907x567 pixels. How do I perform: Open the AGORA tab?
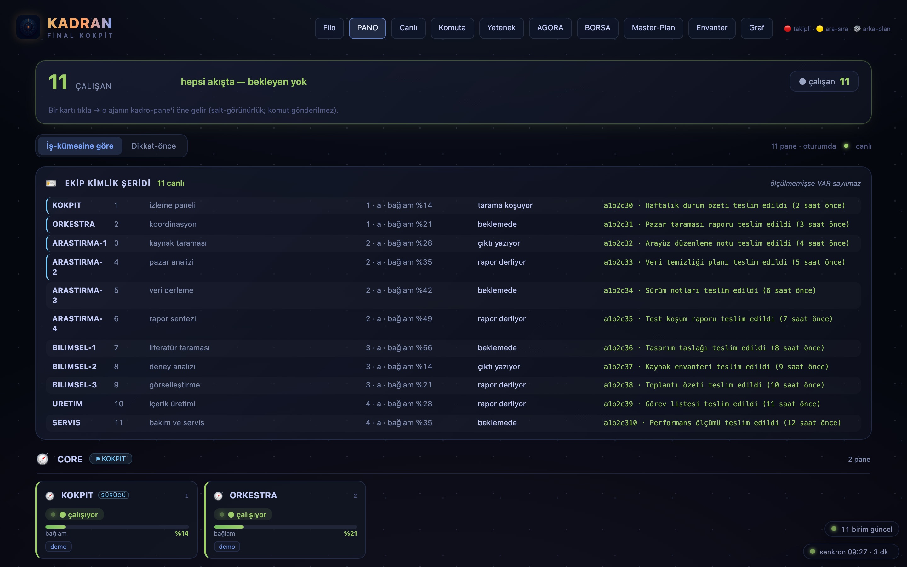point(550,28)
